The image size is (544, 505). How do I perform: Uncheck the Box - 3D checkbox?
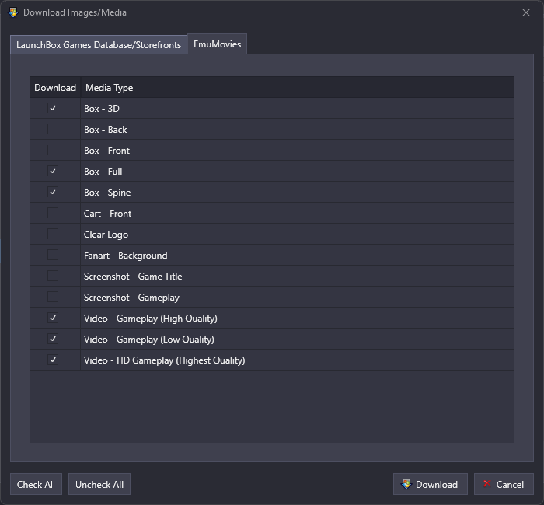(x=53, y=108)
